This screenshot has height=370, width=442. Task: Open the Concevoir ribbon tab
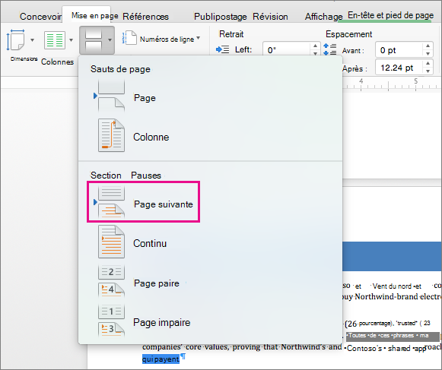[40, 16]
